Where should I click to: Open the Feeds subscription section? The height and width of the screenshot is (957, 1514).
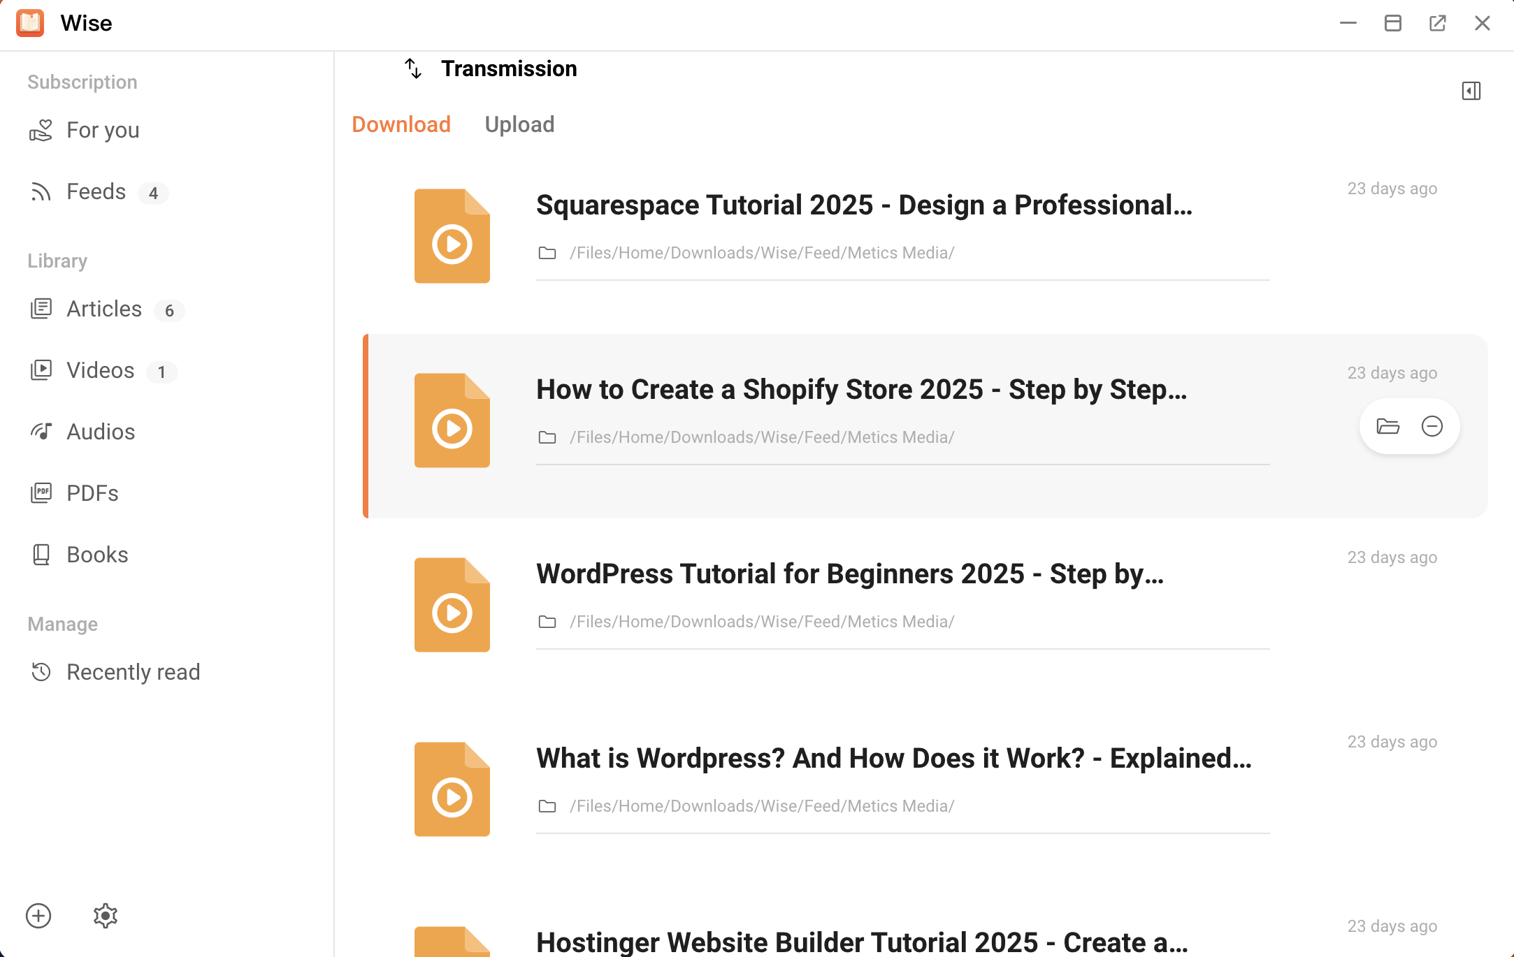[x=96, y=191]
